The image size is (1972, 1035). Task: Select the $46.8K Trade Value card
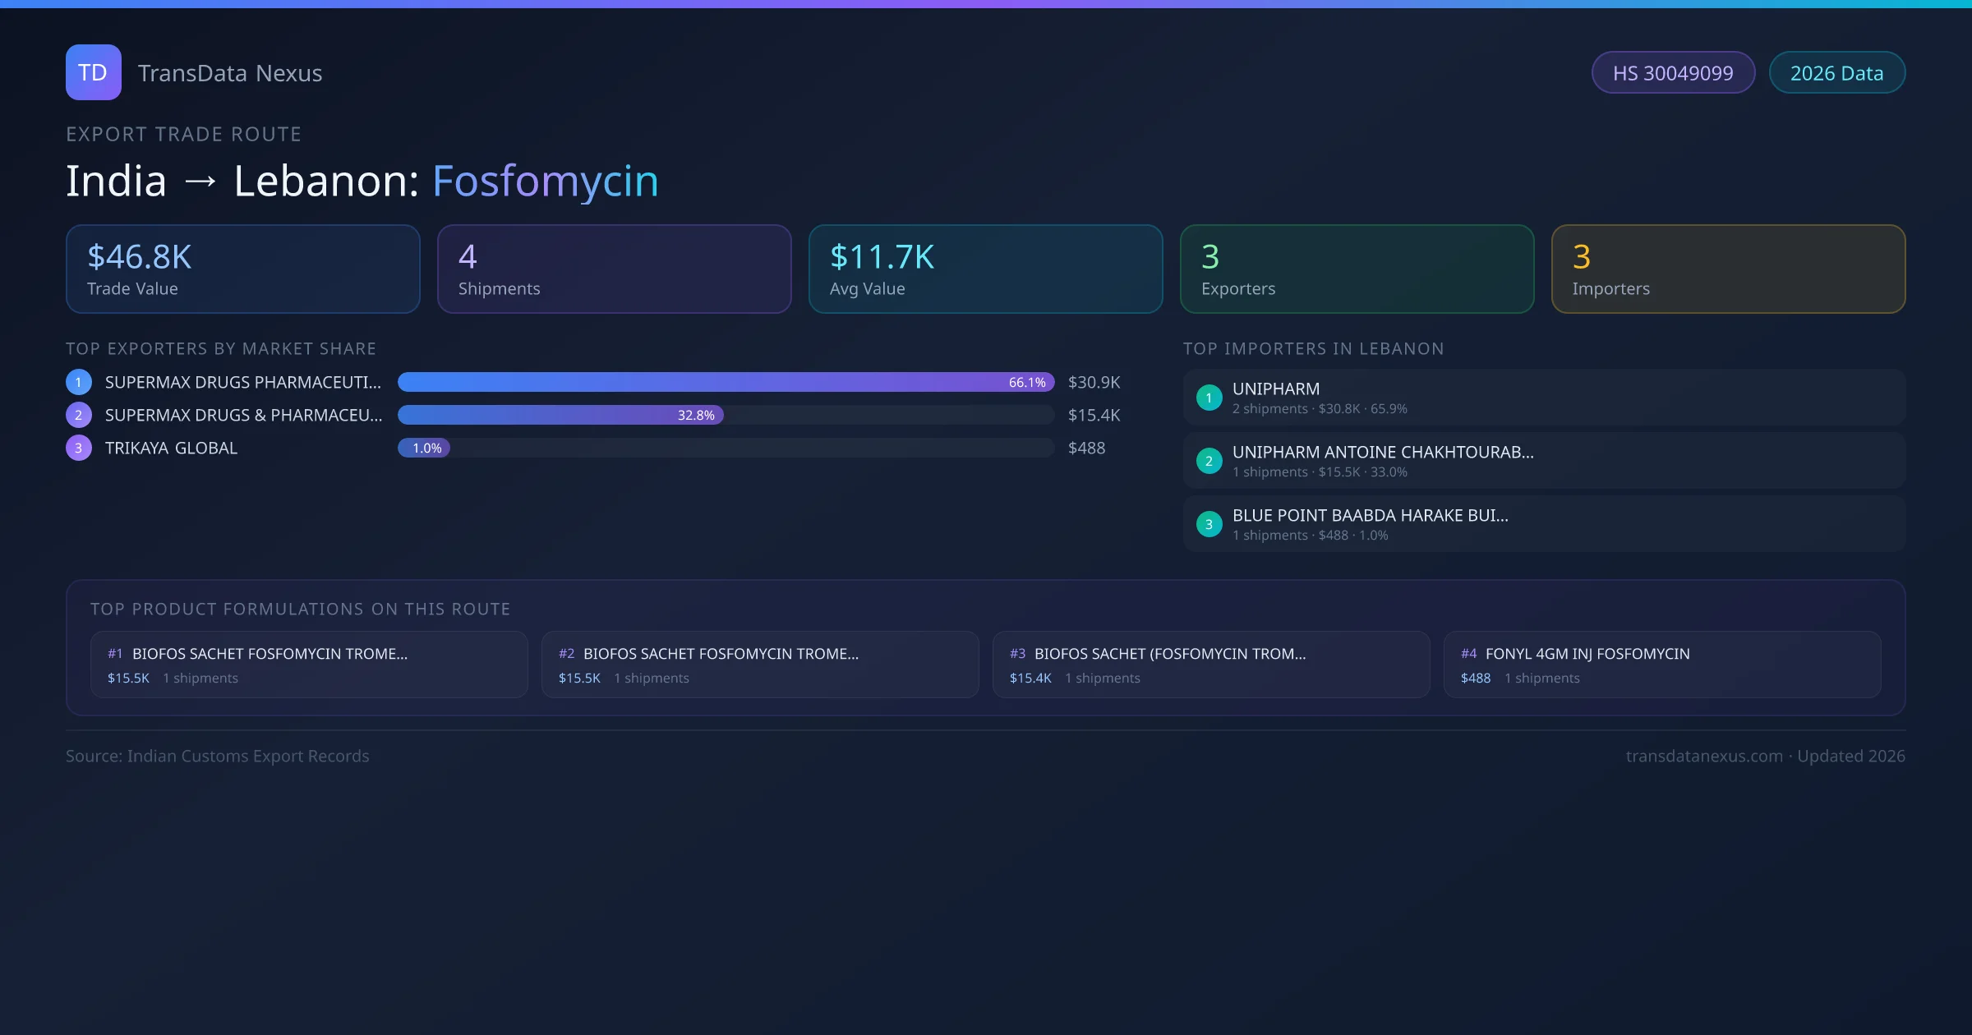[242, 269]
